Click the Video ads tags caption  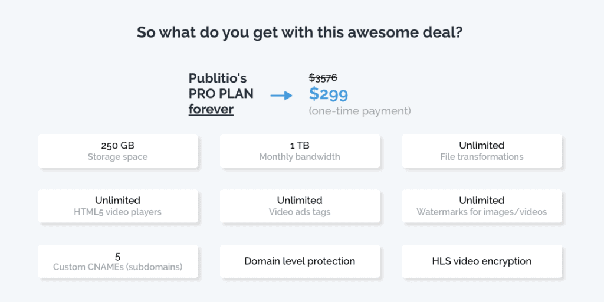[300, 212]
